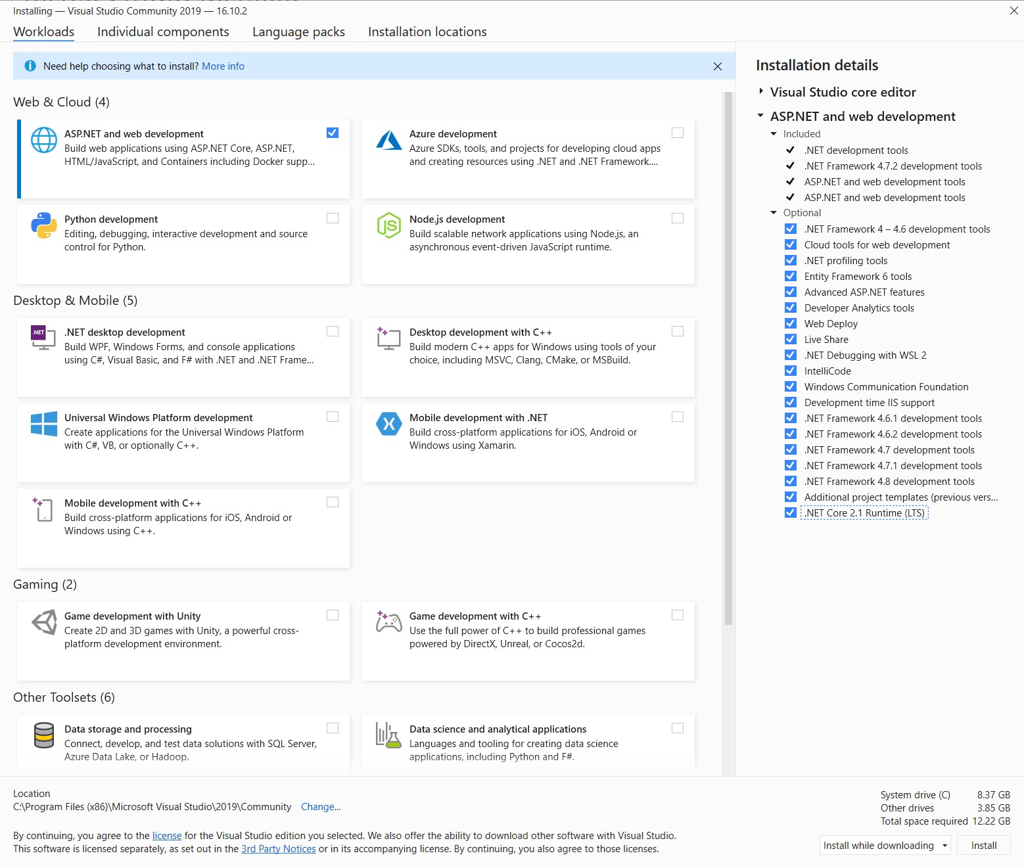The height and width of the screenshot is (866, 1024).
Task: Check the Python development workload
Action: coord(333,218)
